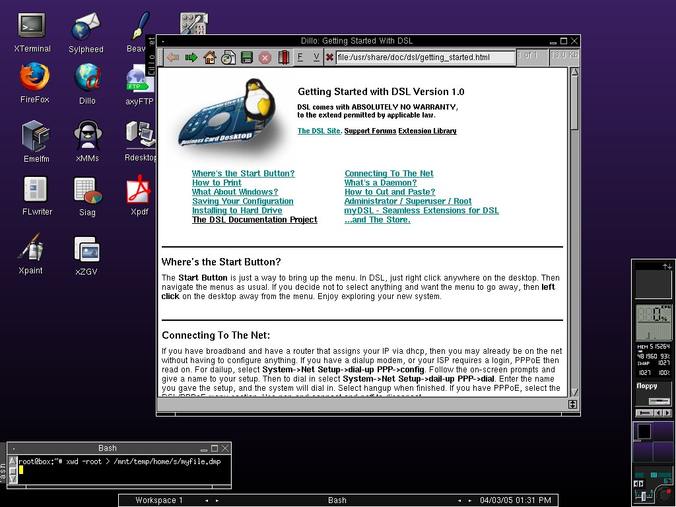Click Dillo's bottom-right full-window toggle
This screenshot has height=507, width=676.
click(572, 405)
